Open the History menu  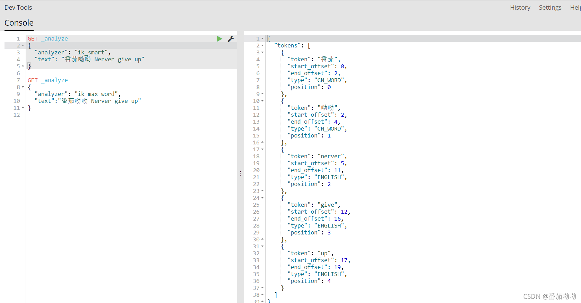tap(520, 7)
